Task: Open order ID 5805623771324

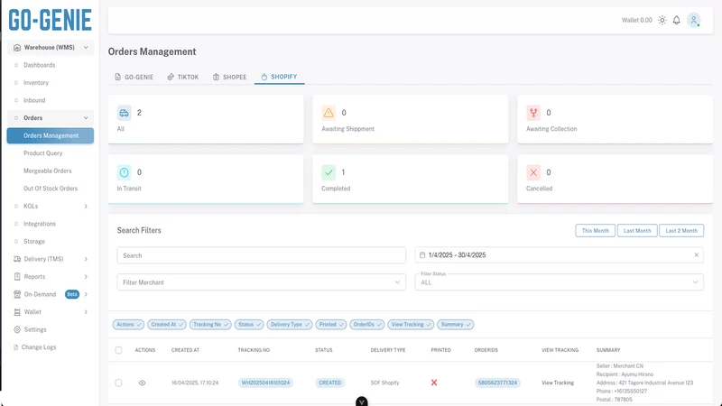Action: (x=497, y=383)
